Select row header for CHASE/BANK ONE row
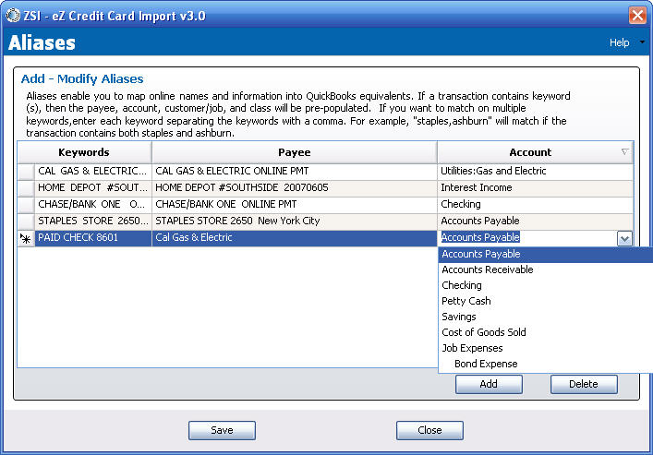Image resolution: width=653 pixels, height=455 pixels. (26, 205)
